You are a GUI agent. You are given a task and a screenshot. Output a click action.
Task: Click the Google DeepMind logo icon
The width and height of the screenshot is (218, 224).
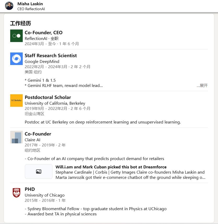coord(16,59)
